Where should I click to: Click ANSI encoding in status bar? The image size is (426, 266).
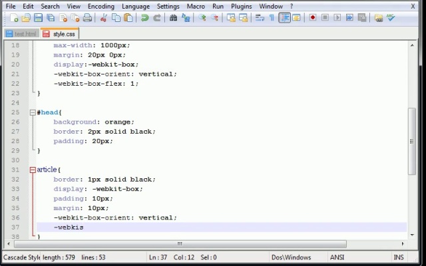[337, 257]
